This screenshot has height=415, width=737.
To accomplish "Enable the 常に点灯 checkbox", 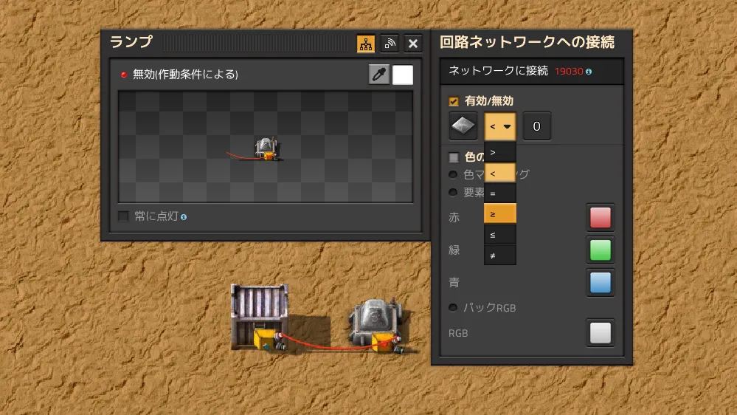I will coord(123,216).
